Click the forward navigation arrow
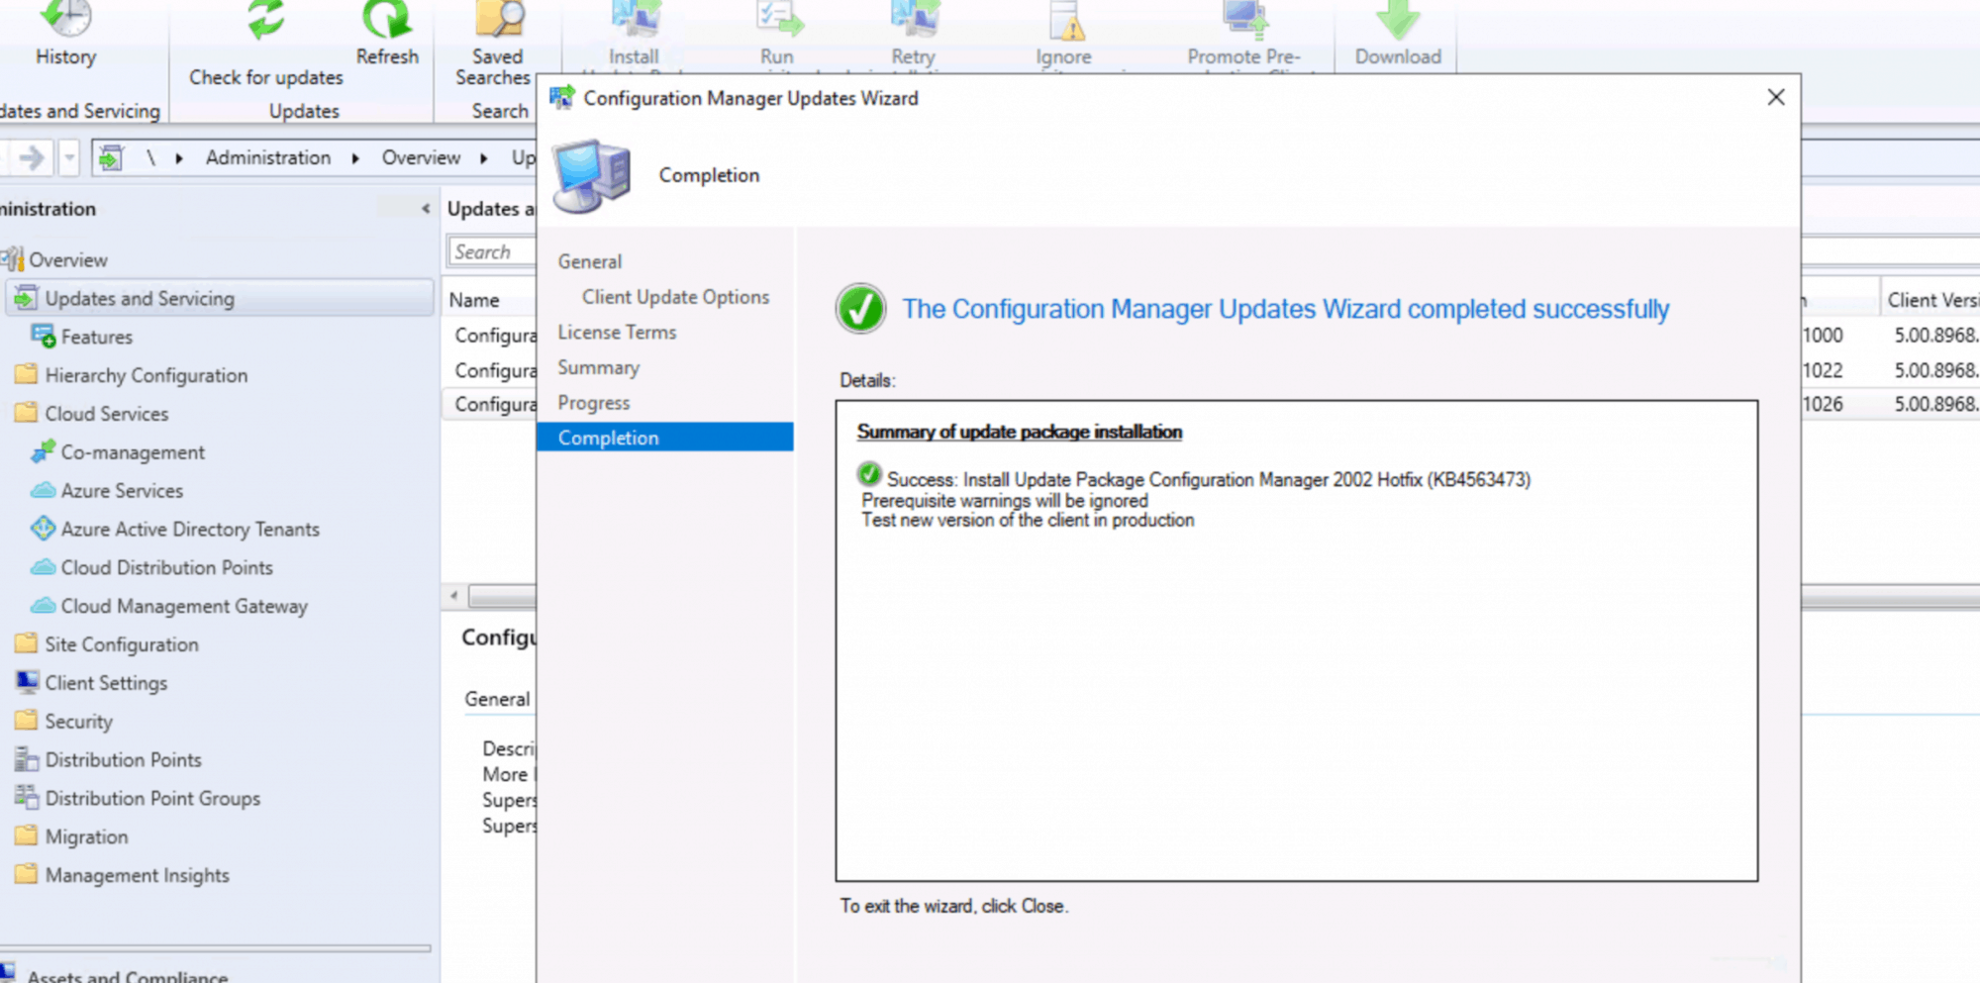The height and width of the screenshot is (983, 1980). (33, 157)
